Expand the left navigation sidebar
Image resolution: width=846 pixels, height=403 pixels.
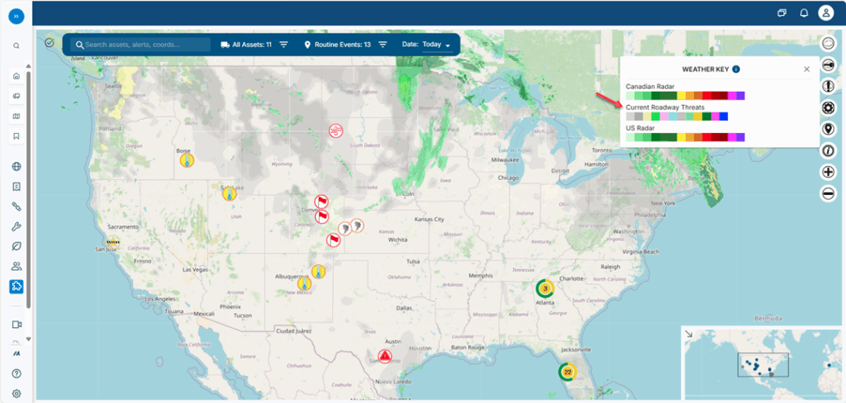[17, 17]
